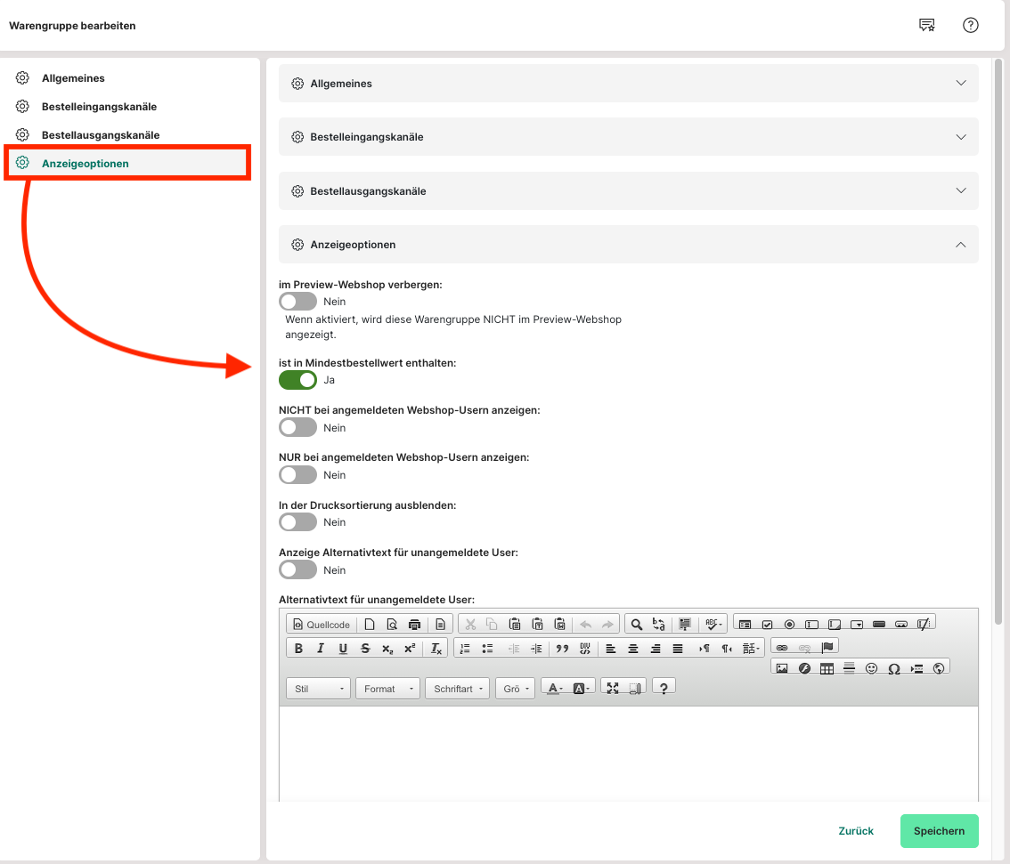Apply italic formatting in editor
This screenshot has width=1010, height=864.
coord(321,649)
